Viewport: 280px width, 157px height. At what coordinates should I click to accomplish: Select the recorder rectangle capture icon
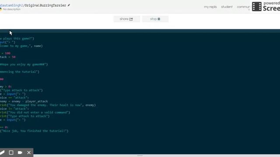point(11,153)
